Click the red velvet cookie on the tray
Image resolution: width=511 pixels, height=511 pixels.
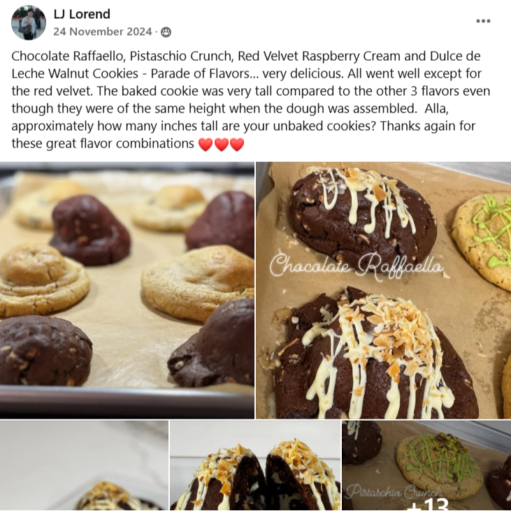pos(89,230)
